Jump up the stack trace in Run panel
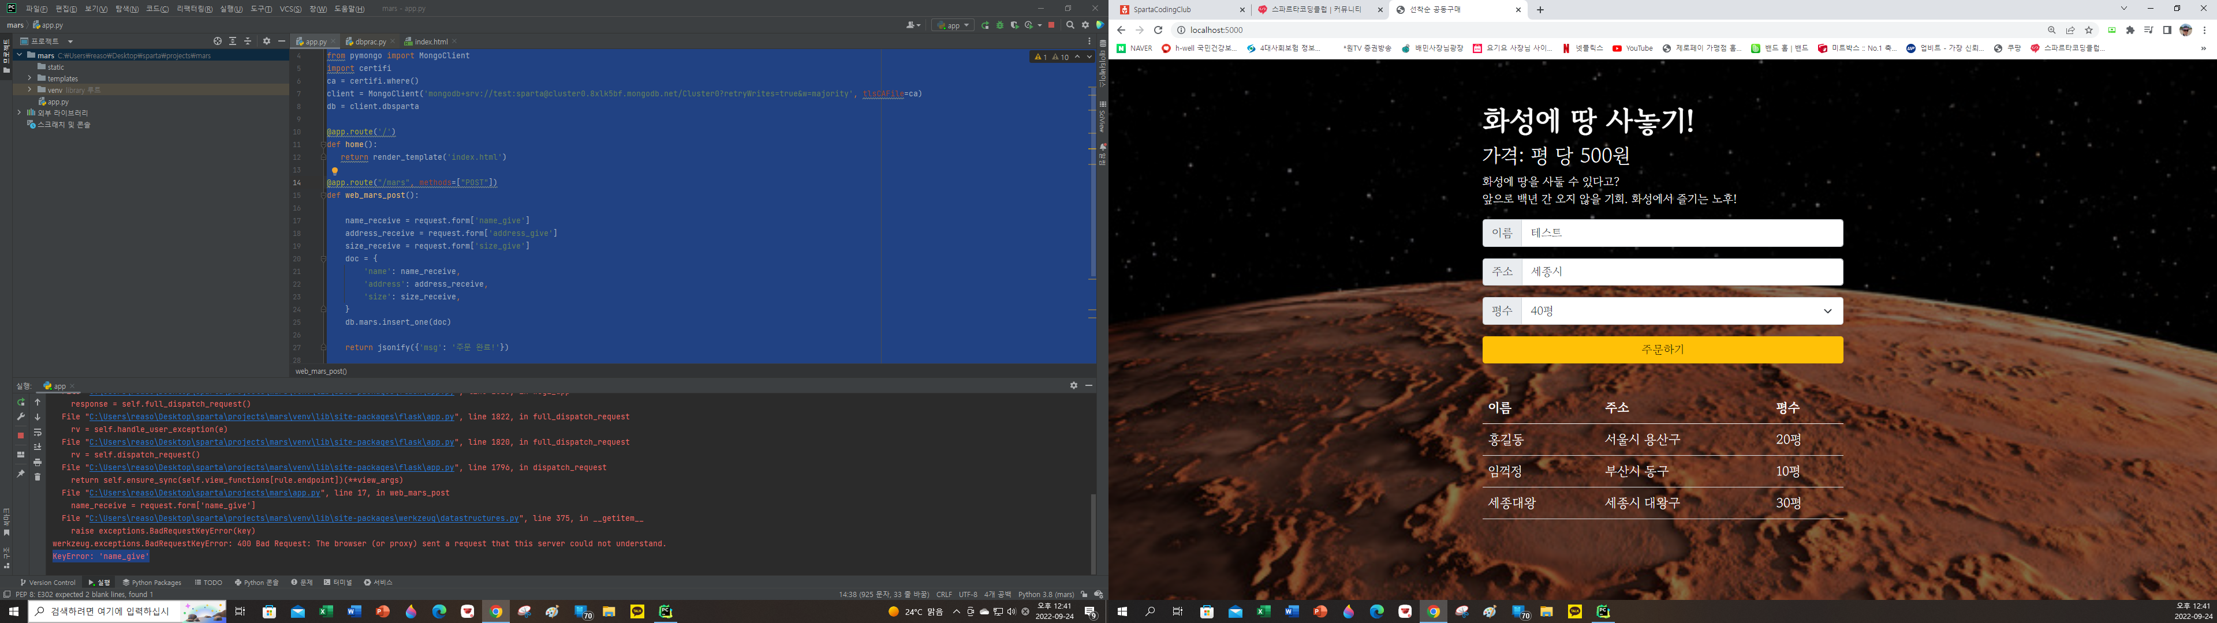This screenshot has height=623, width=2217. [37, 402]
